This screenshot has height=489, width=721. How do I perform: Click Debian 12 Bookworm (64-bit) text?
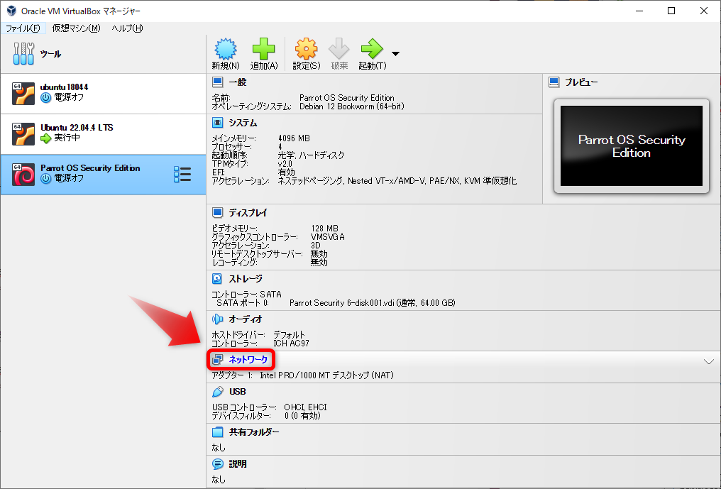(352, 106)
